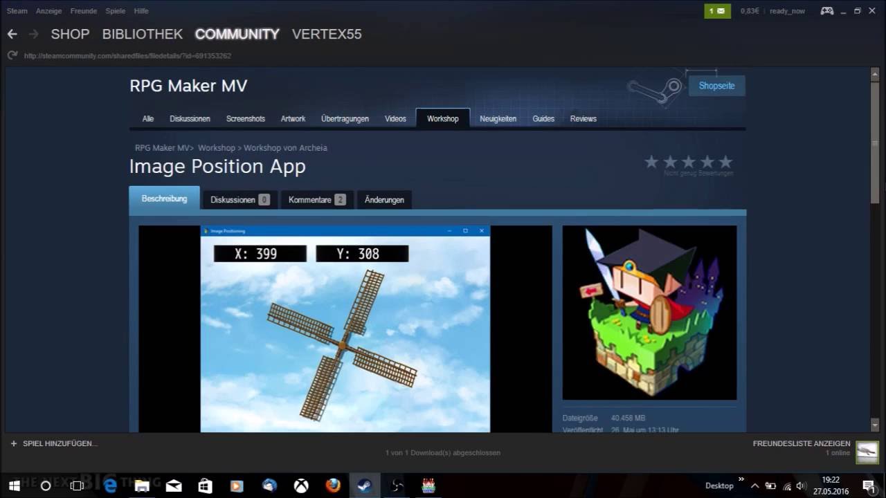Click the windmill preview screenshot
This screenshot has height=498, width=886.
pyautogui.click(x=345, y=329)
